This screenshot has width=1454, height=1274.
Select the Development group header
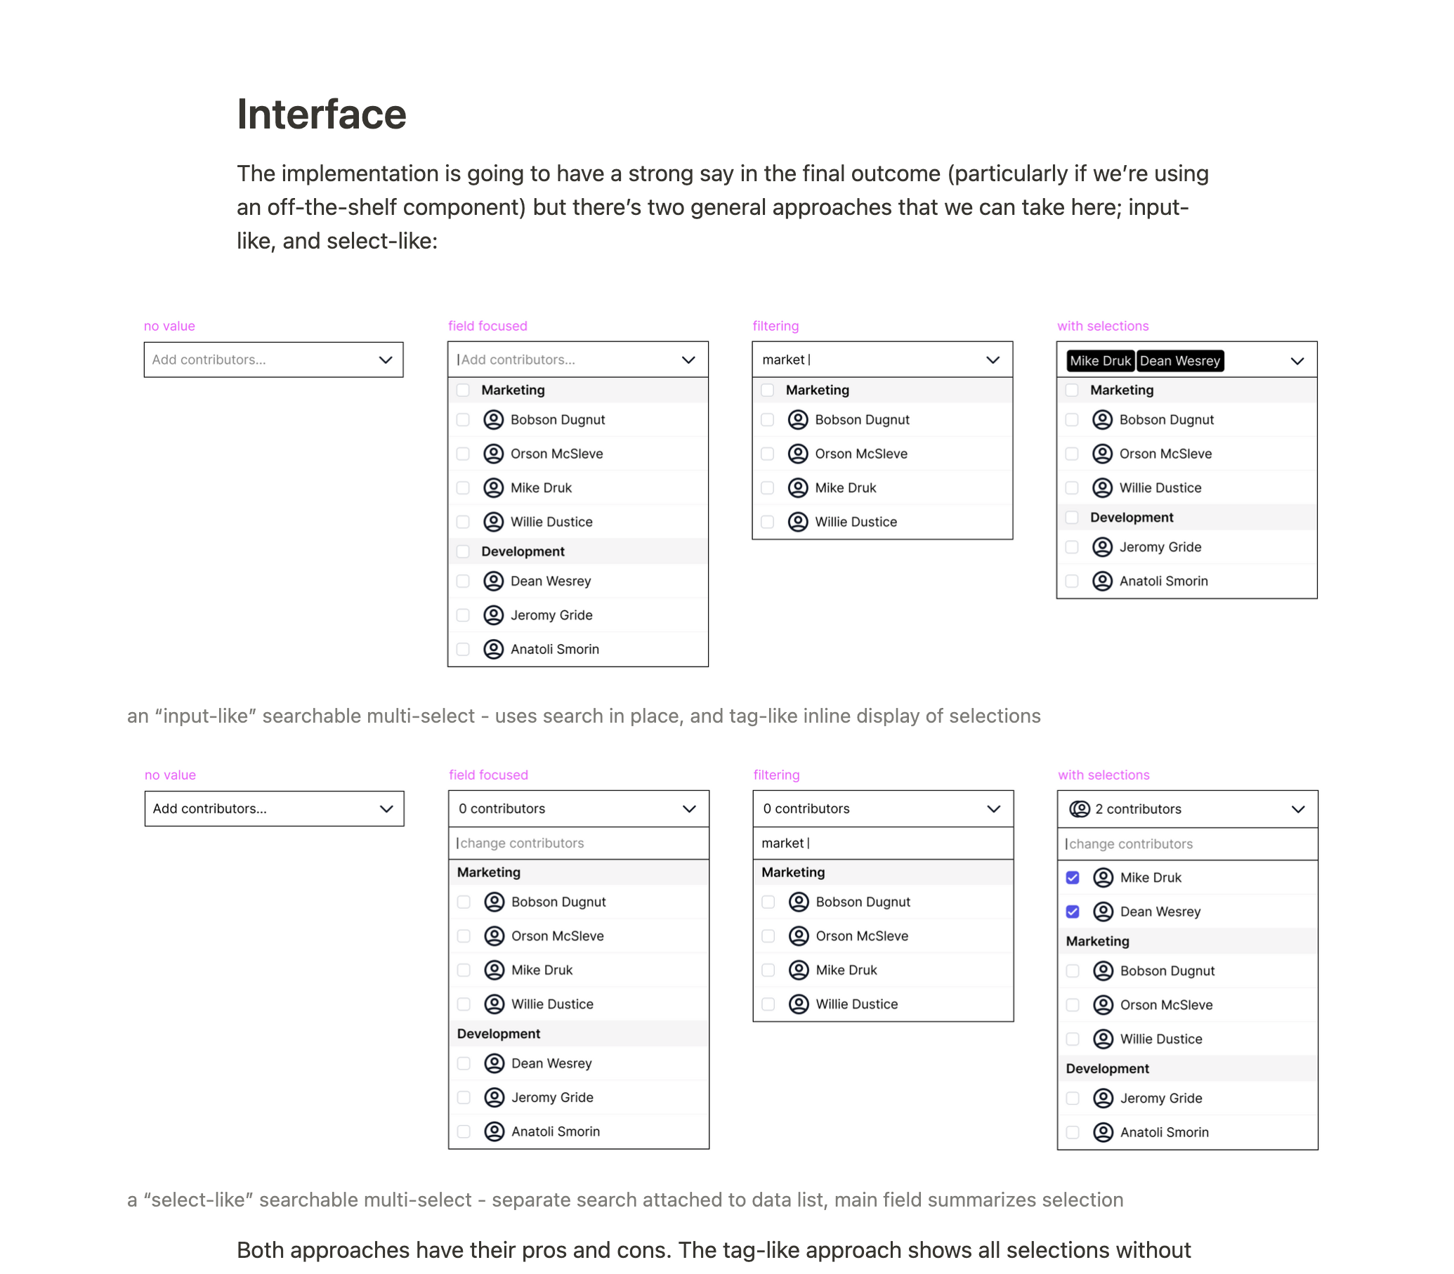(x=577, y=551)
